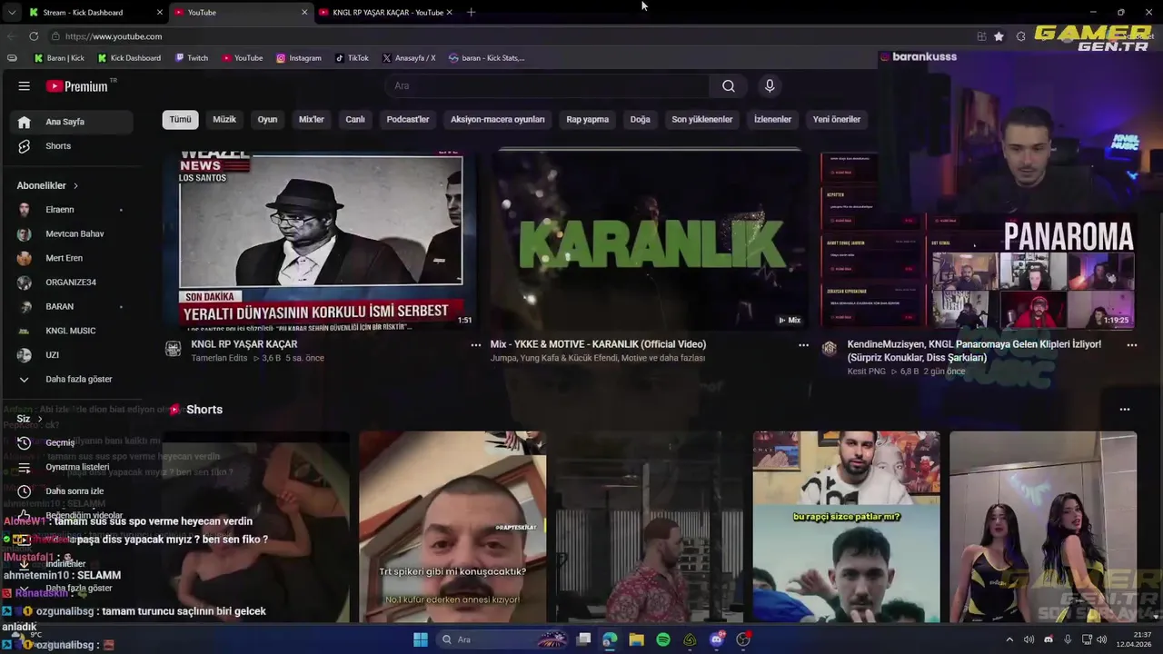Open UZI channel subscription
The height and width of the screenshot is (654, 1163).
point(69,355)
